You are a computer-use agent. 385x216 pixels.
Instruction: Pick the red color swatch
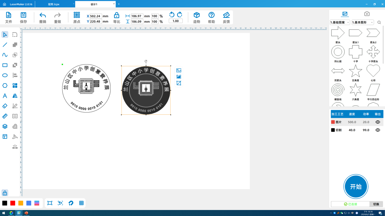pyautogui.click(x=13, y=203)
